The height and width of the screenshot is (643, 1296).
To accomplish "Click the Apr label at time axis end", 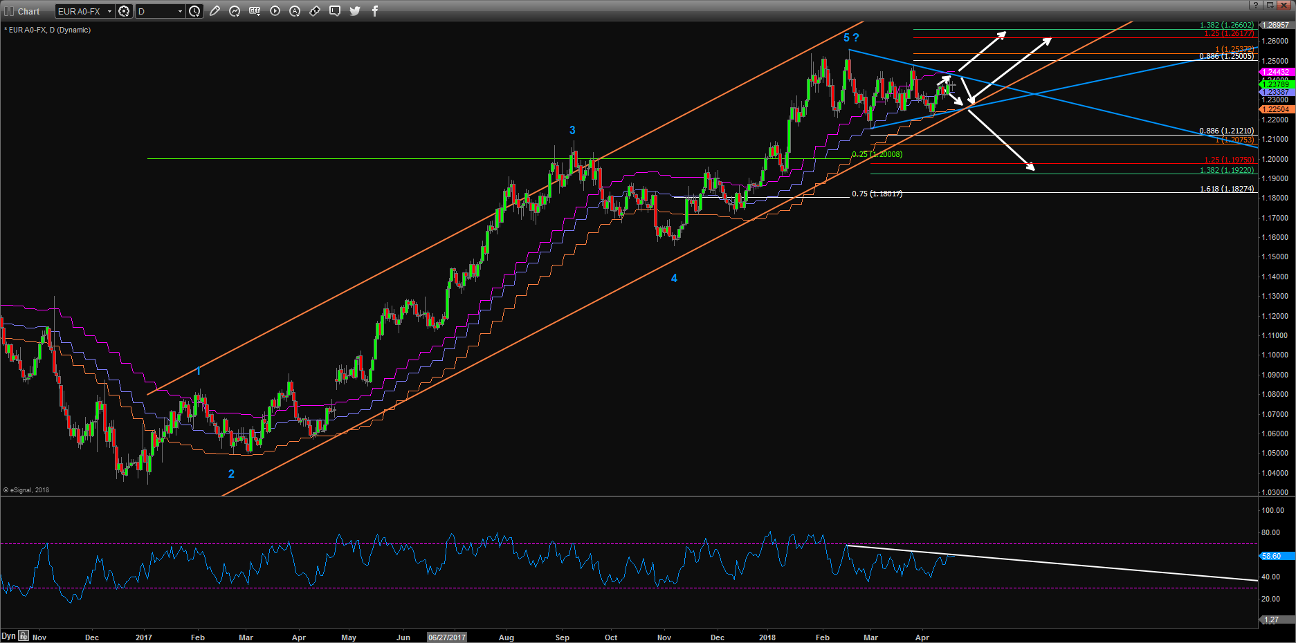I will [922, 637].
